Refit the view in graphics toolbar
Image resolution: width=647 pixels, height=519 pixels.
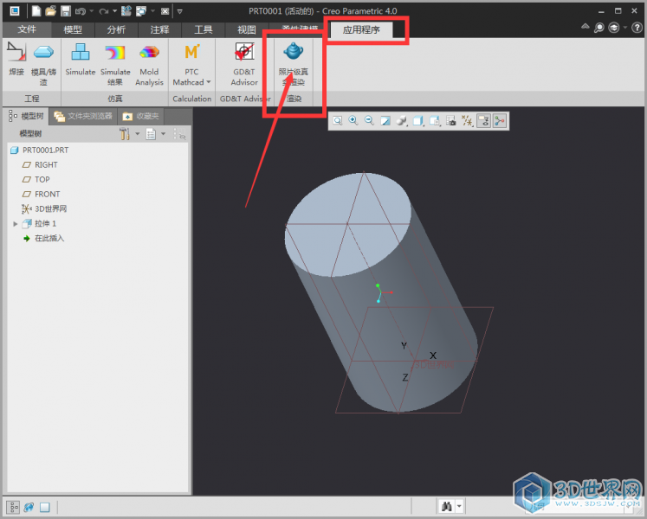pyautogui.click(x=338, y=121)
